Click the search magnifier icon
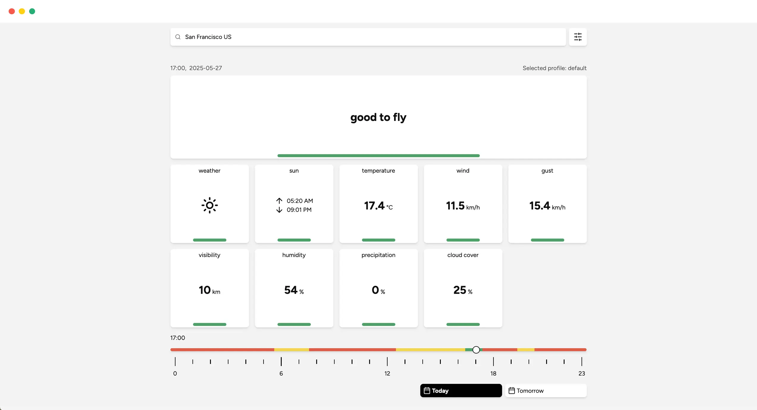This screenshot has height=410, width=757. click(178, 37)
